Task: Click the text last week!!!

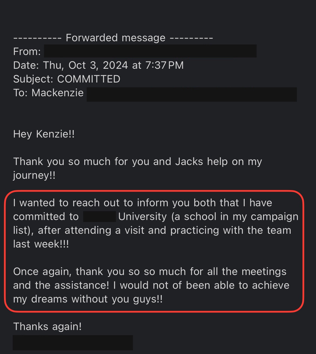Action: [x=41, y=244]
